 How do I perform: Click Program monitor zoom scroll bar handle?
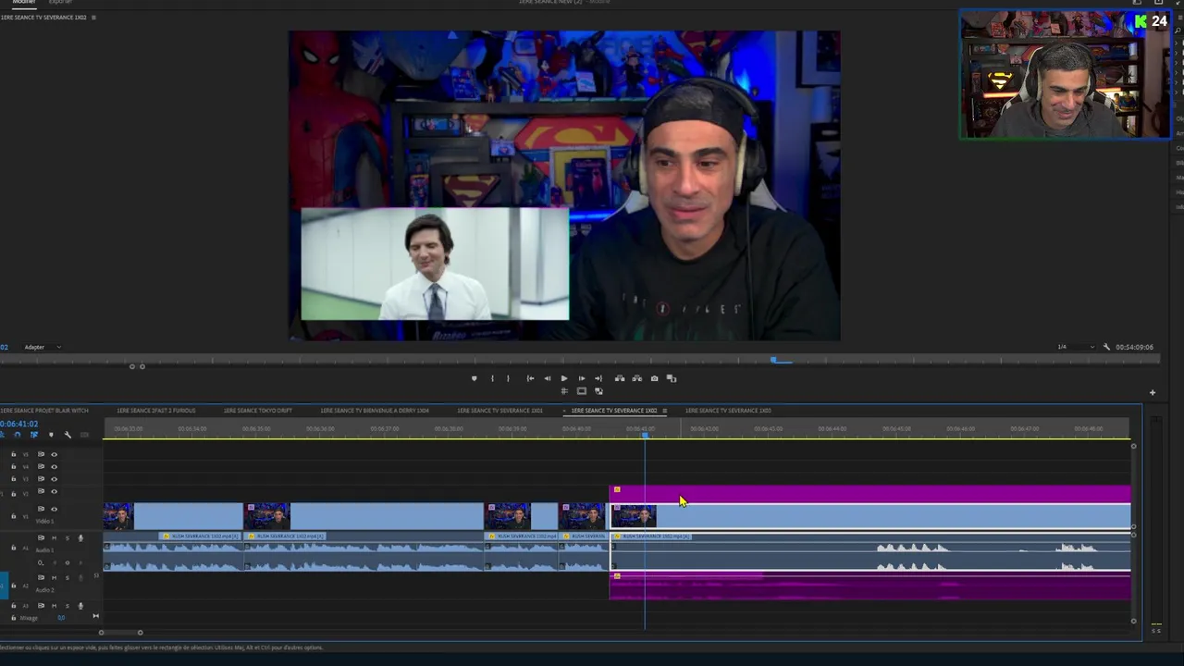tap(137, 366)
